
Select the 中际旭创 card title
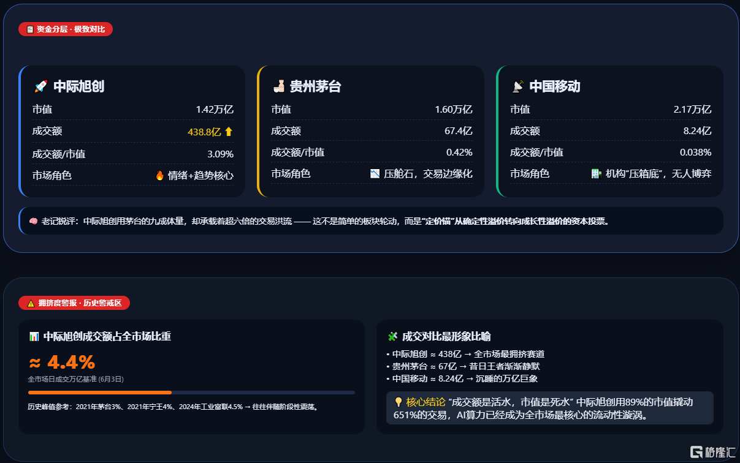tap(78, 86)
